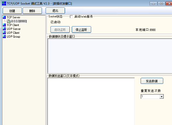
Task: Click inside the 数据接收及提示窗口 receive area
Action: pyautogui.click(x=110, y=56)
